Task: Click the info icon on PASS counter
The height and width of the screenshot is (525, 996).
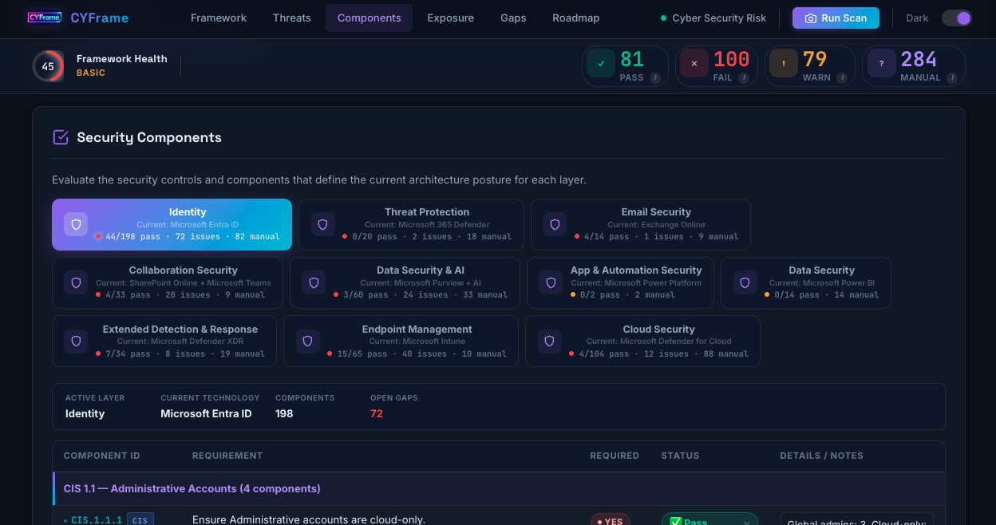Action: (x=654, y=77)
